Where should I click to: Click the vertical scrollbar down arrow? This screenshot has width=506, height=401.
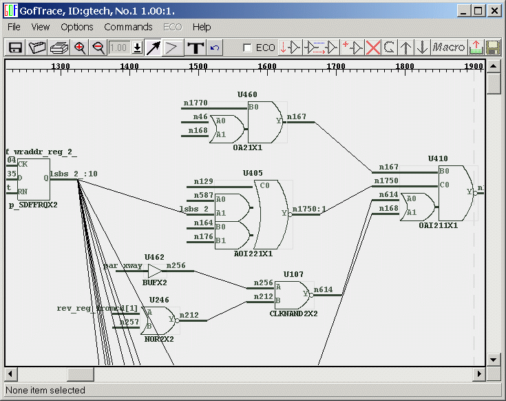pos(494,359)
